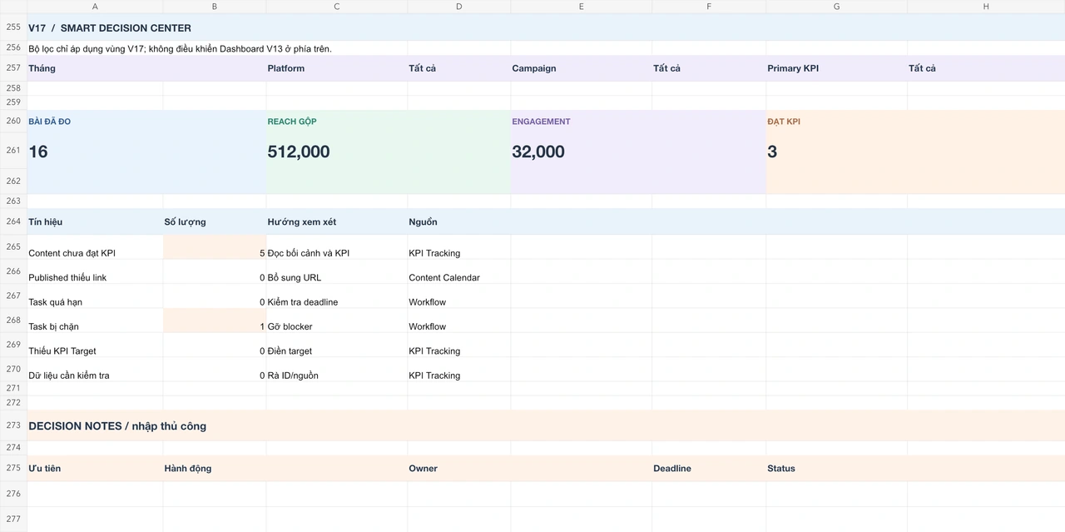Image resolution: width=1065 pixels, height=532 pixels.
Task: Select the Task bị chặn count cell showing 1
Action: point(215,321)
